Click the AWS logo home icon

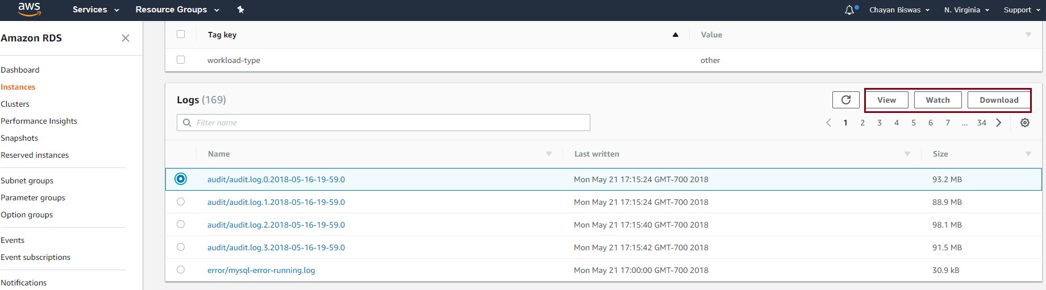pyautogui.click(x=29, y=10)
